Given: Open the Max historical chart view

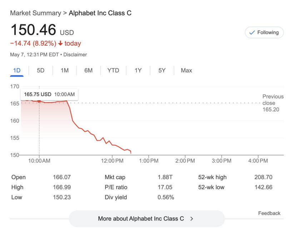Looking at the screenshot, I should (x=186, y=71).
